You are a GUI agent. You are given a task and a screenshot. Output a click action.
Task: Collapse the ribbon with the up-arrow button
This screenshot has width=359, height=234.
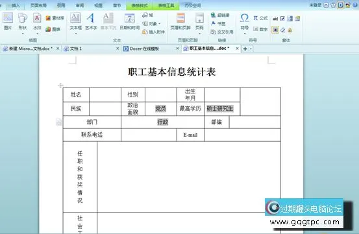(x=327, y=5)
